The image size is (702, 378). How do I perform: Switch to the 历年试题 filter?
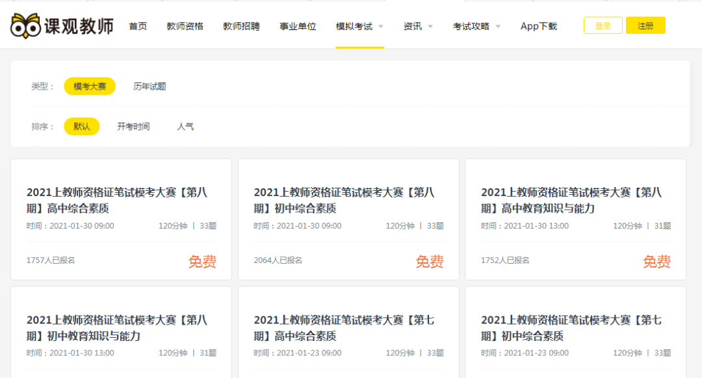tap(150, 86)
